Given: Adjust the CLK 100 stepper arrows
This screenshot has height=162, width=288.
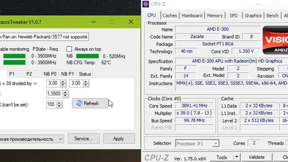Looking at the screenshot, I should click(x=59, y=104).
